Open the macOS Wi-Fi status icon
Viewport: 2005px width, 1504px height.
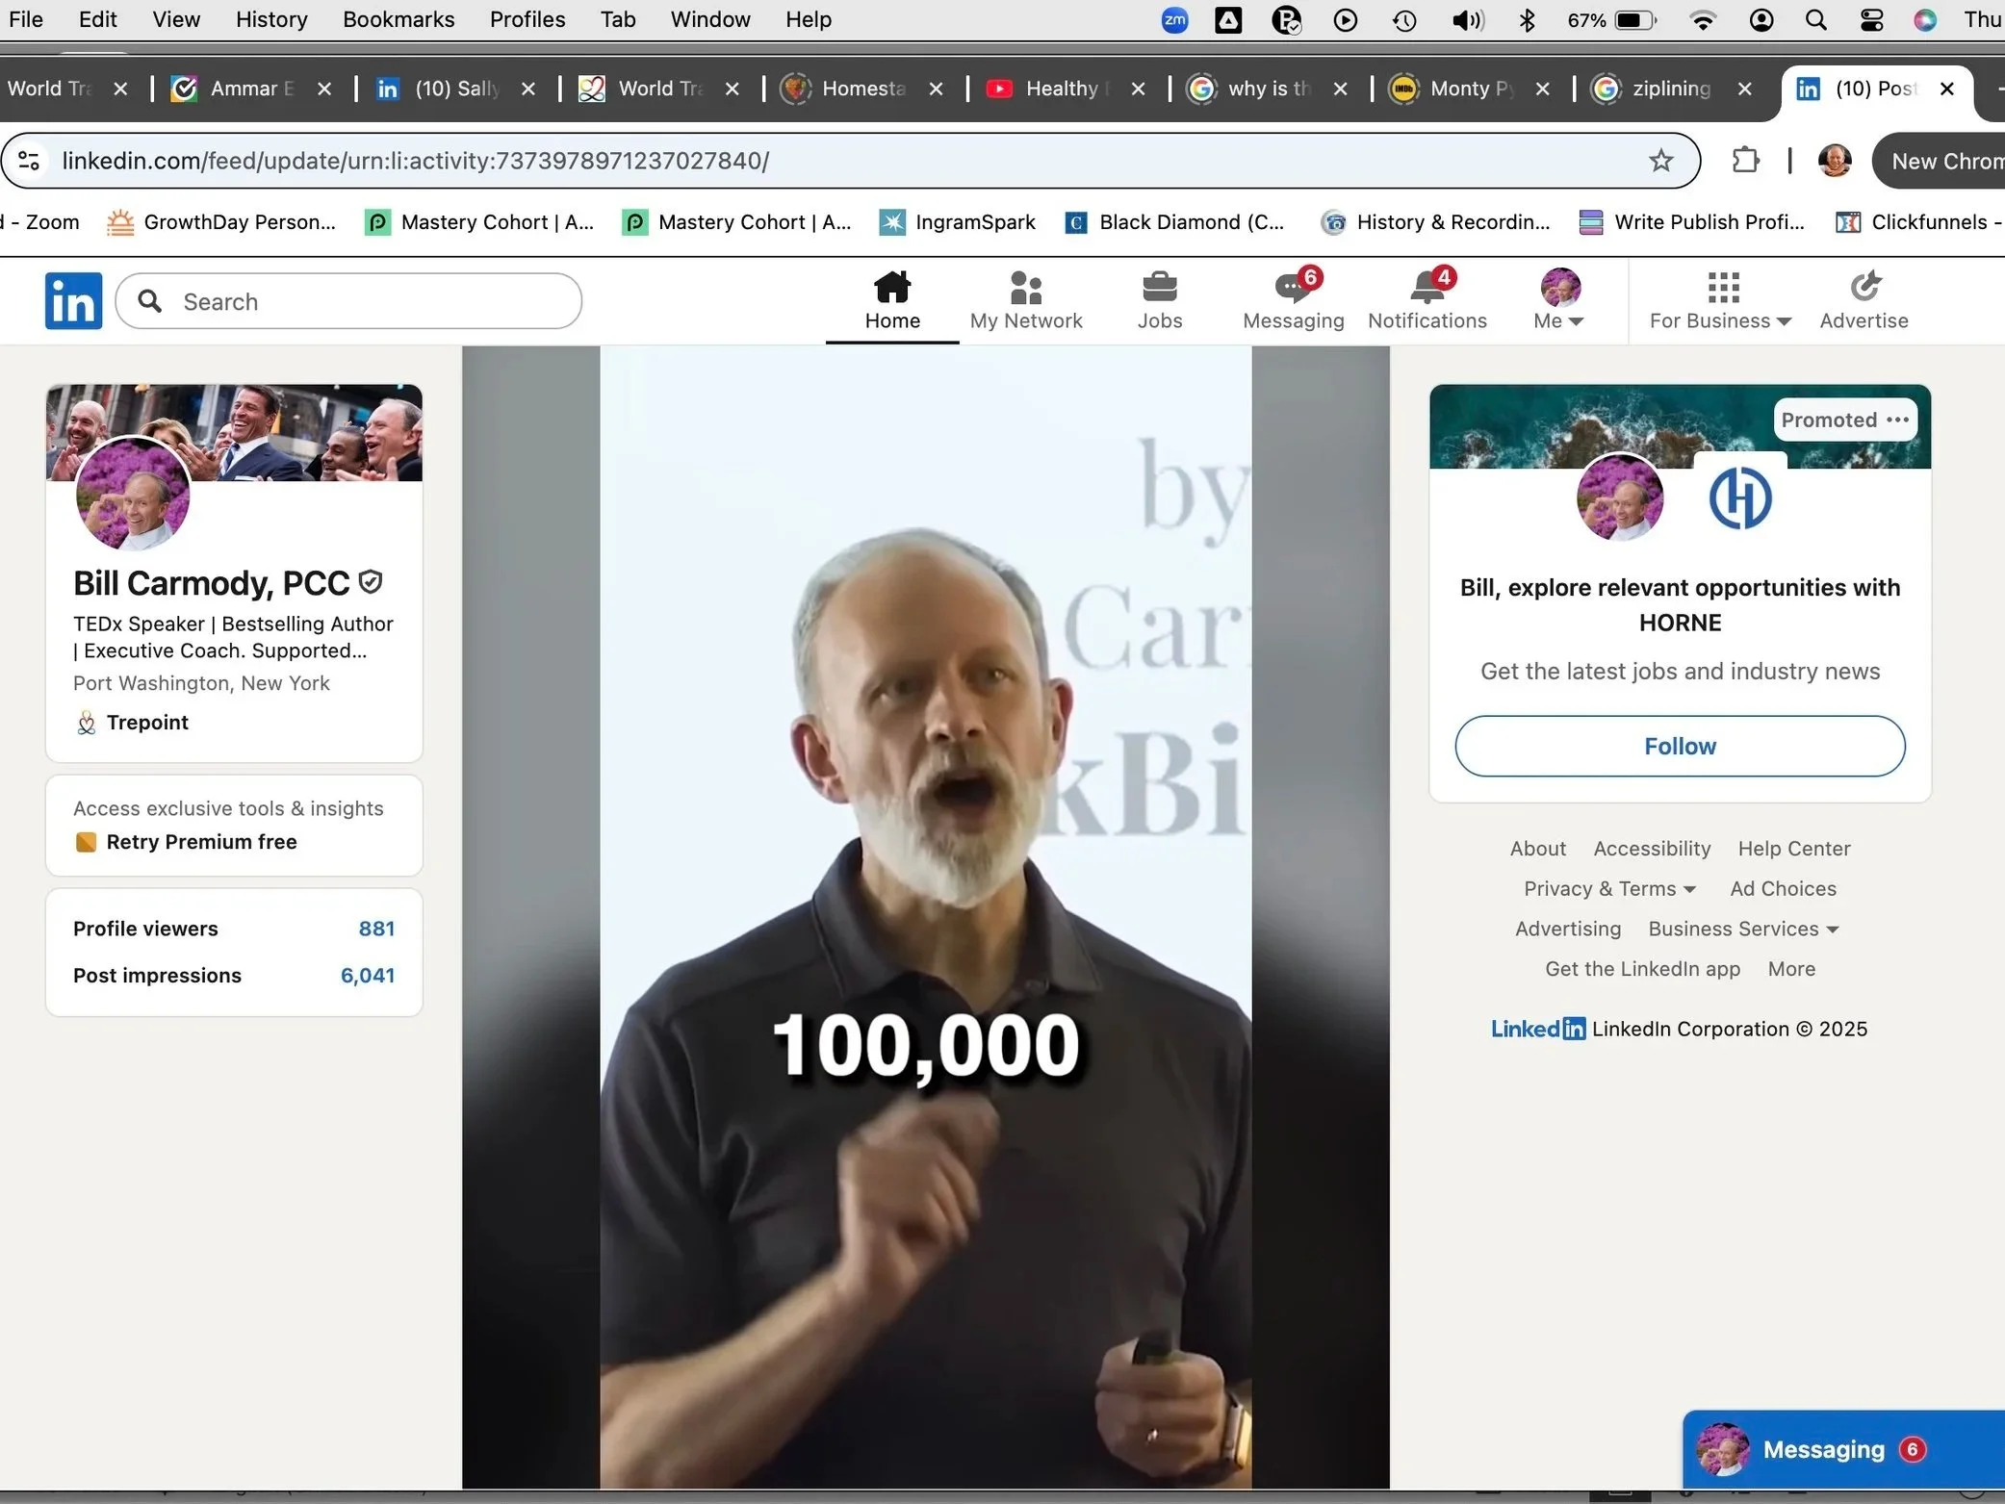1702,20
